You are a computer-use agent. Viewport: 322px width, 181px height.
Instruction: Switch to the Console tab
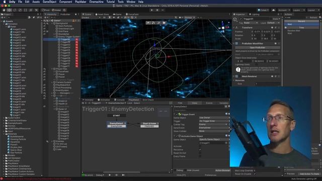119,100
